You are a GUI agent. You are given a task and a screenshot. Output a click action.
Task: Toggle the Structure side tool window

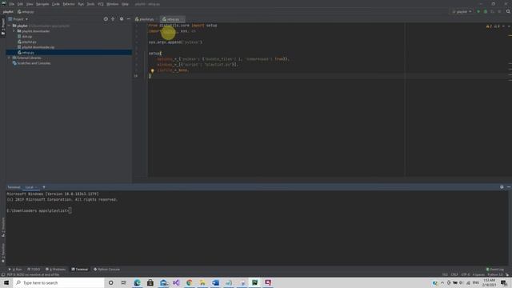[3, 227]
